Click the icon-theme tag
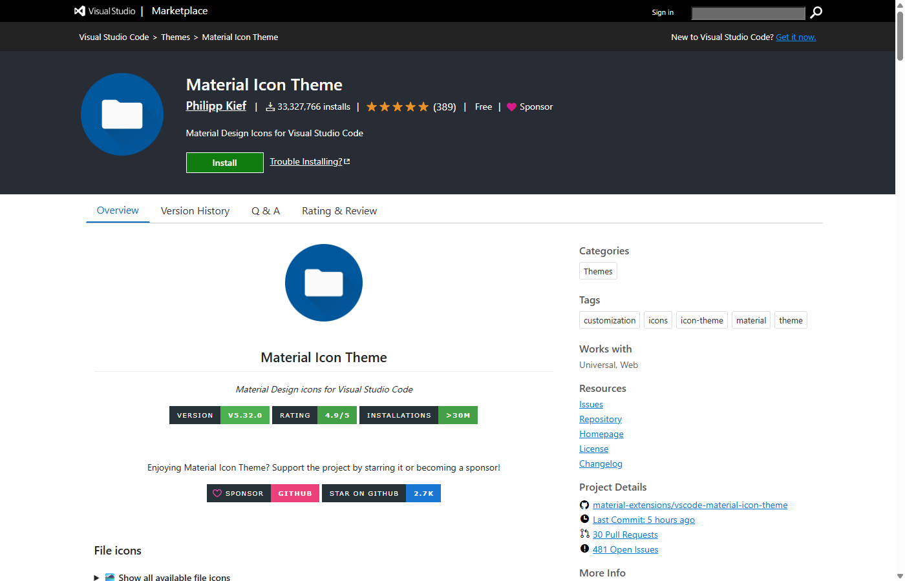The height and width of the screenshot is (581, 905). (701, 320)
